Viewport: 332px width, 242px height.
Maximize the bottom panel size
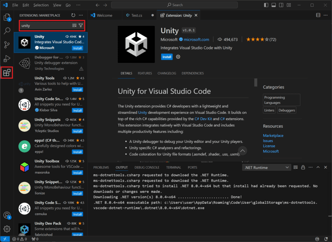coord(318,167)
